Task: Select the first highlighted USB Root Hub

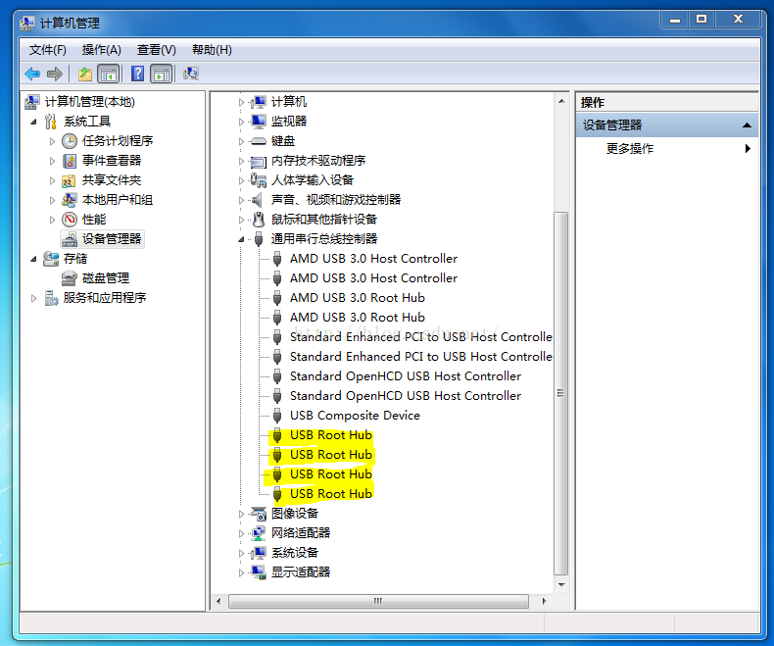Action: tap(331, 435)
